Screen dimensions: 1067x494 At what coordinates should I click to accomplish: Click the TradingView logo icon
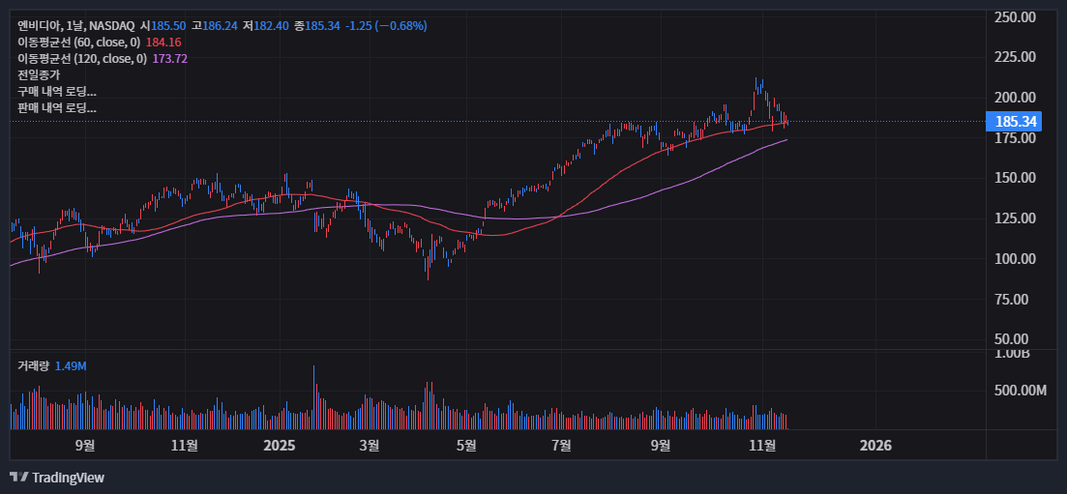[x=17, y=478]
